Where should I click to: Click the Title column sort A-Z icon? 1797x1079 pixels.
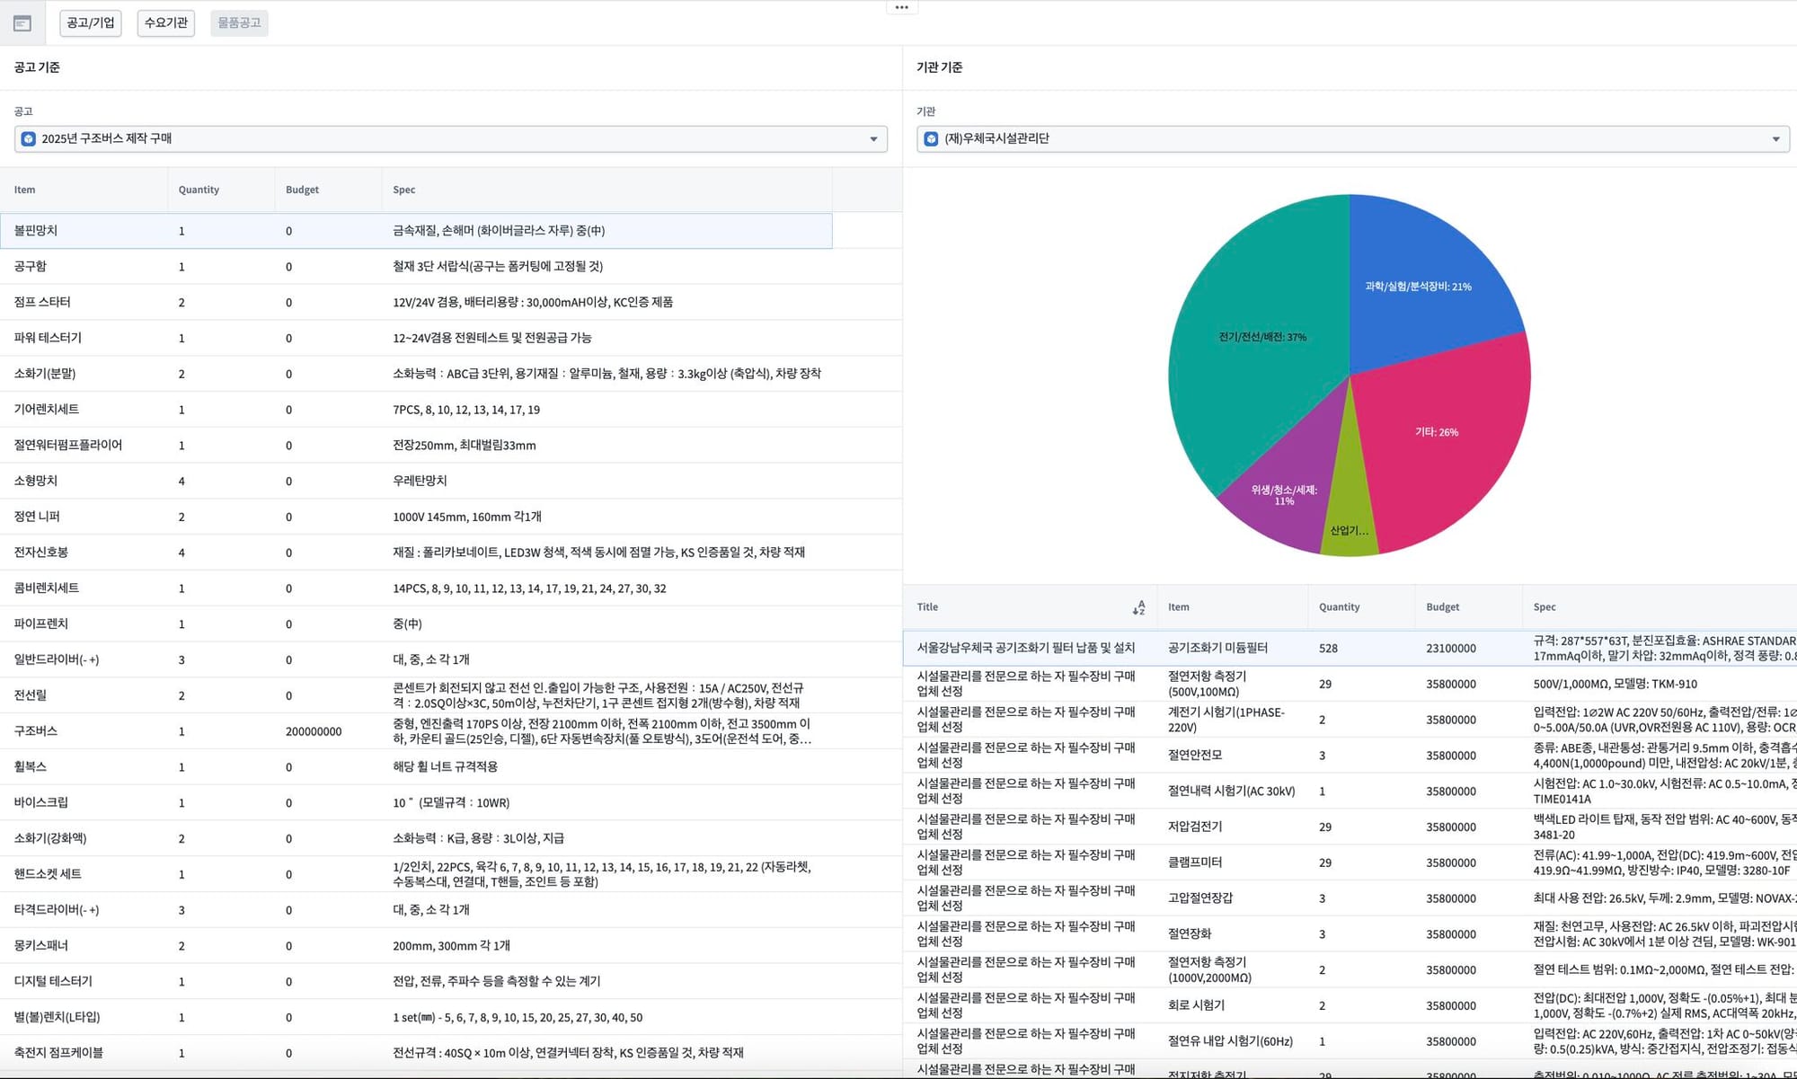[x=1138, y=608]
